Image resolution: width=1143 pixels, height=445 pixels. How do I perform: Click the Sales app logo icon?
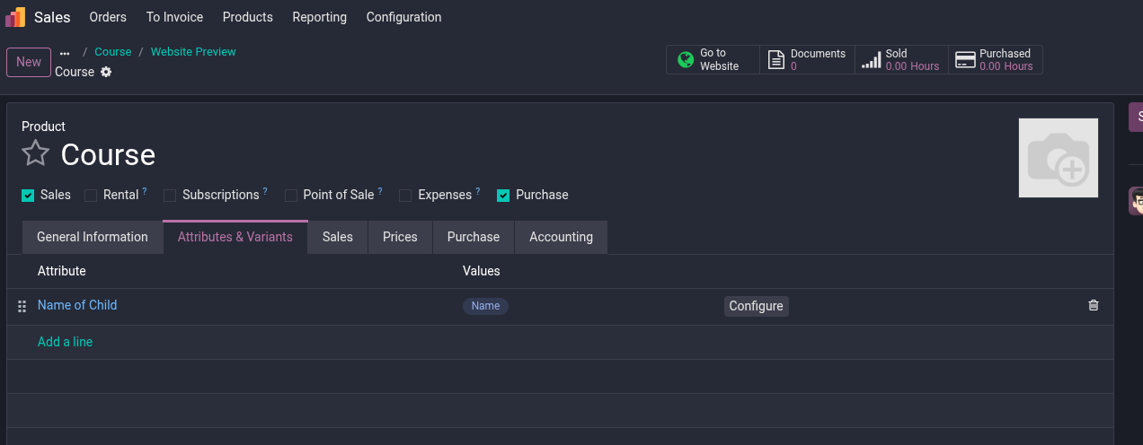tap(15, 17)
